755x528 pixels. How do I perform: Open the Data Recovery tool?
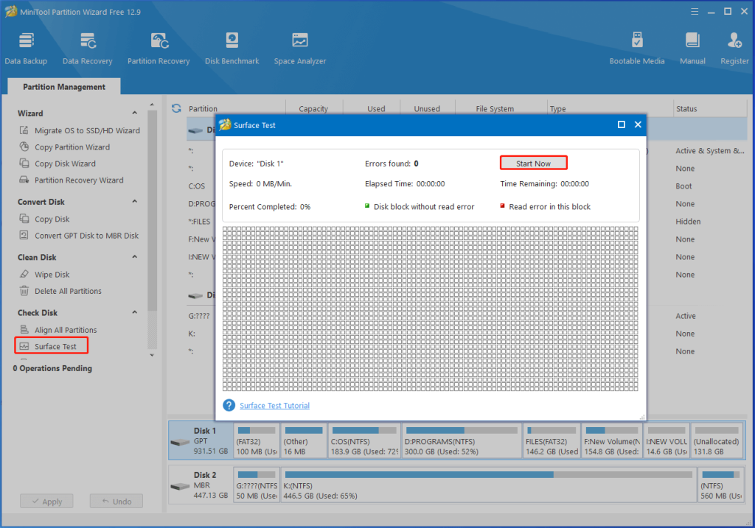pyautogui.click(x=87, y=48)
